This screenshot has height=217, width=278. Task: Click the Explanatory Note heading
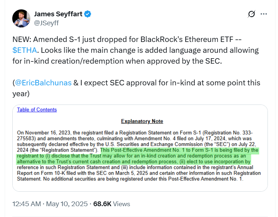pyautogui.click(x=142, y=121)
